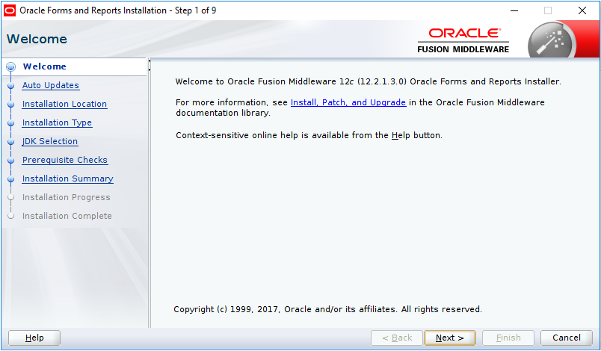Minimize the installer window
The width and height of the screenshot is (601, 351).
(x=514, y=10)
